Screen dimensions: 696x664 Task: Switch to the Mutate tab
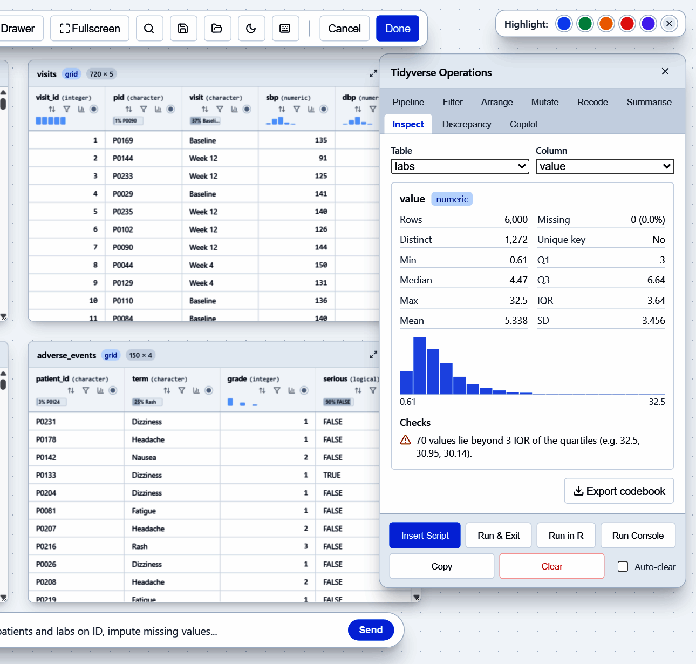click(x=545, y=102)
